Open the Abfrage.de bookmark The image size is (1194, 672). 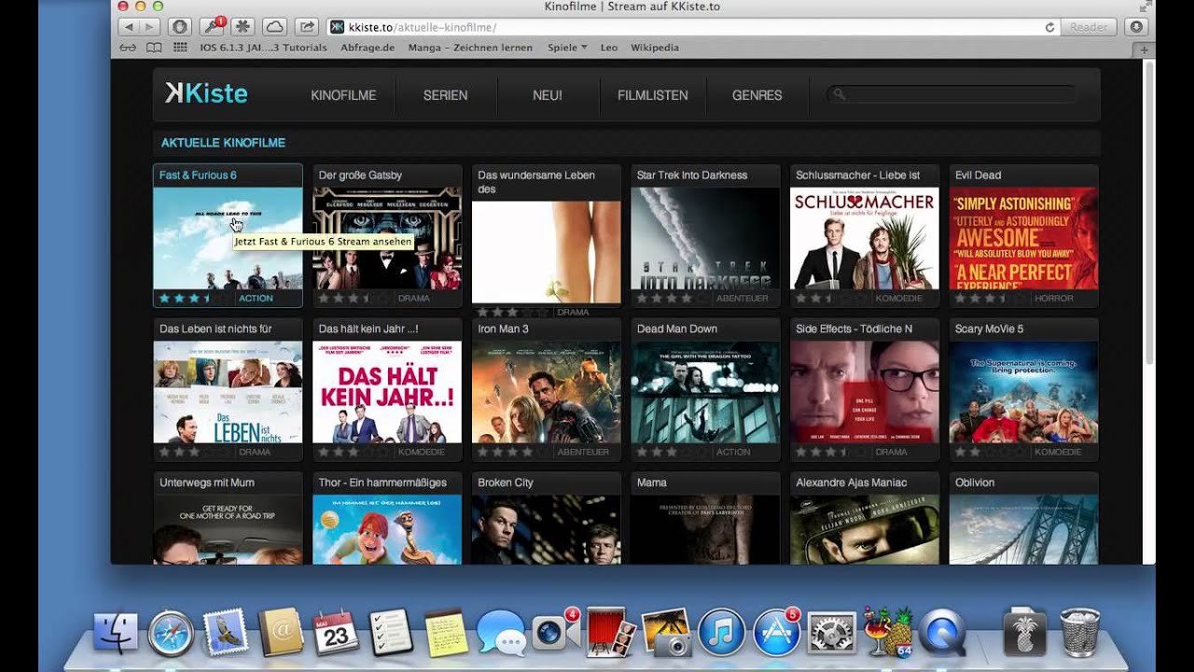click(x=368, y=48)
